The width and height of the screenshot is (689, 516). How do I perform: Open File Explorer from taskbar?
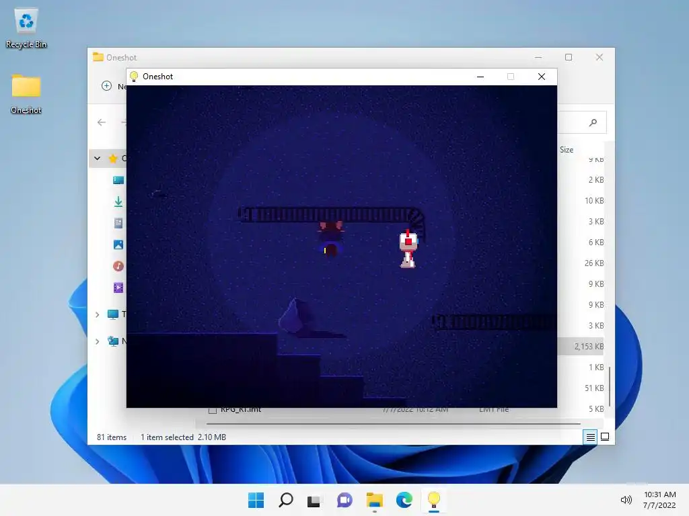pos(374,500)
